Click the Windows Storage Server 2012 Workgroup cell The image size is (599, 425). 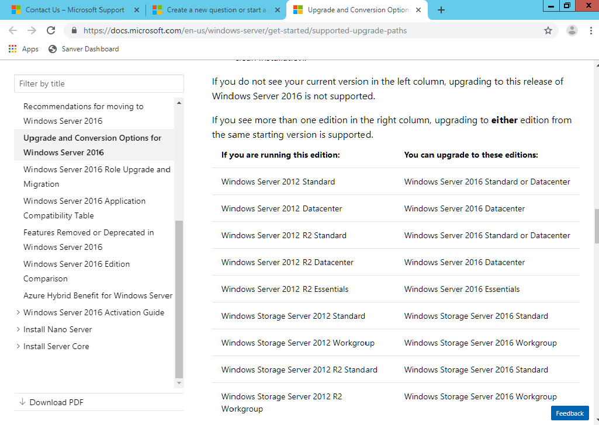click(298, 343)
